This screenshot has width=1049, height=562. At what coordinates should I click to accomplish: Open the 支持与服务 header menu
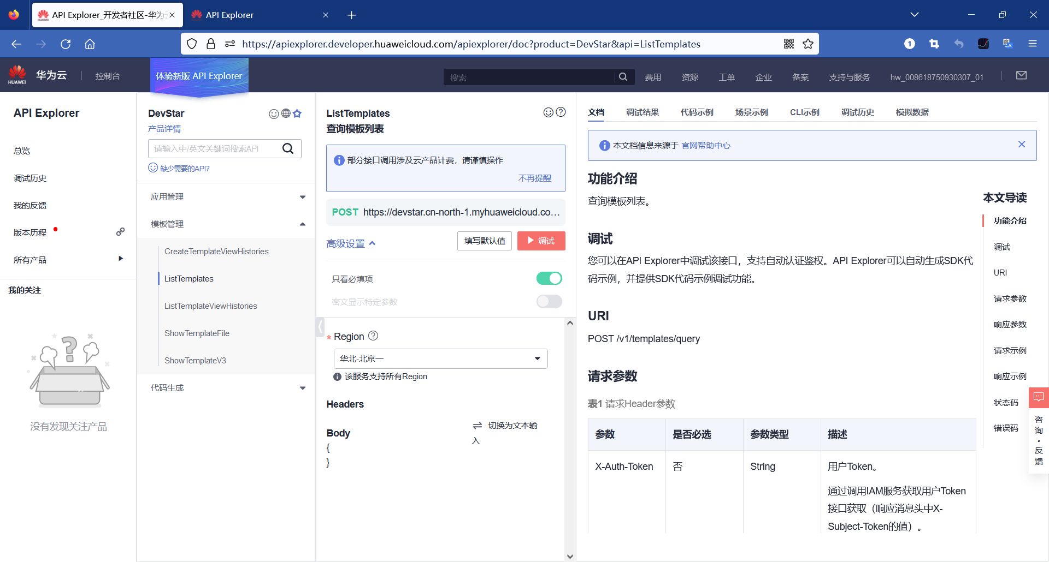(x=849, y=77)
